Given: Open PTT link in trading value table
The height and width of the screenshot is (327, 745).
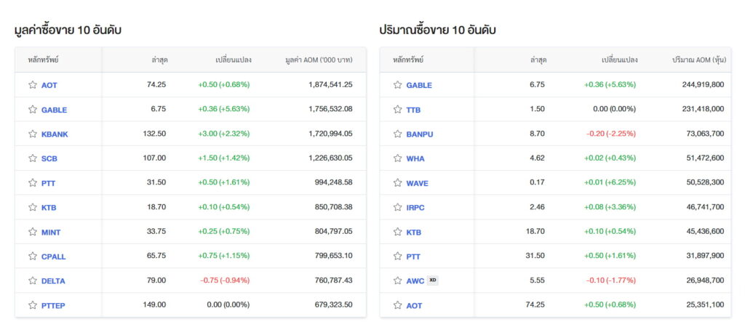Looking at the screenshot, I should click(49, 183).
